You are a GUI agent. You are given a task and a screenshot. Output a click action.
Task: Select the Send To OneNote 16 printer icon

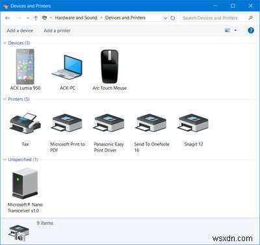pyautogui.click(x=151, y=123)
